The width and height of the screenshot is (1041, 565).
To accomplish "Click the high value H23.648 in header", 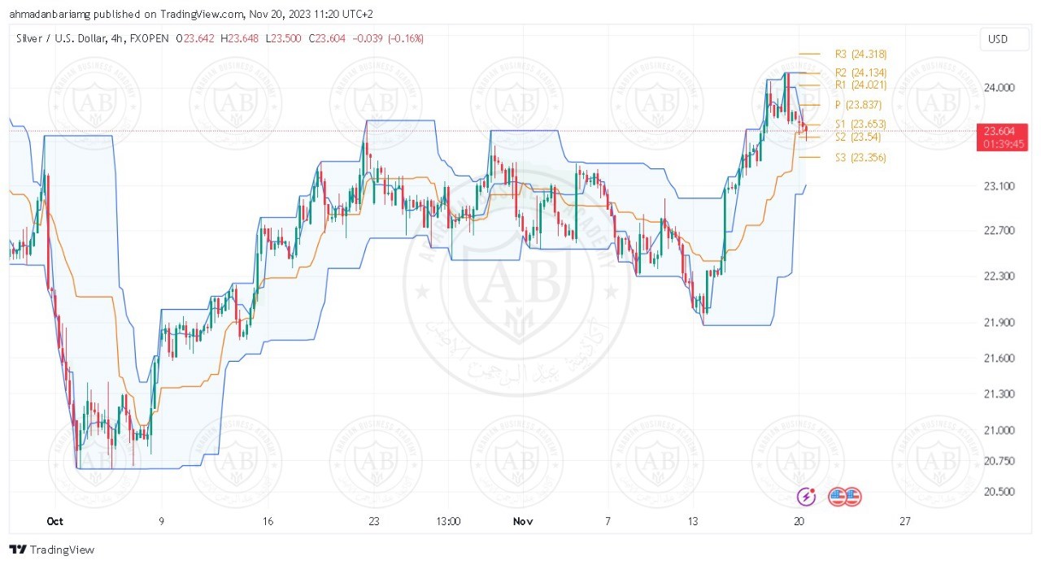I will tap(239, 38).
